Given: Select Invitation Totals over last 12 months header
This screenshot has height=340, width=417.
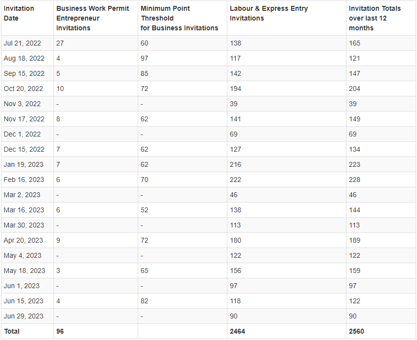Looking at the screenshot, I should [x=374, y=18].
